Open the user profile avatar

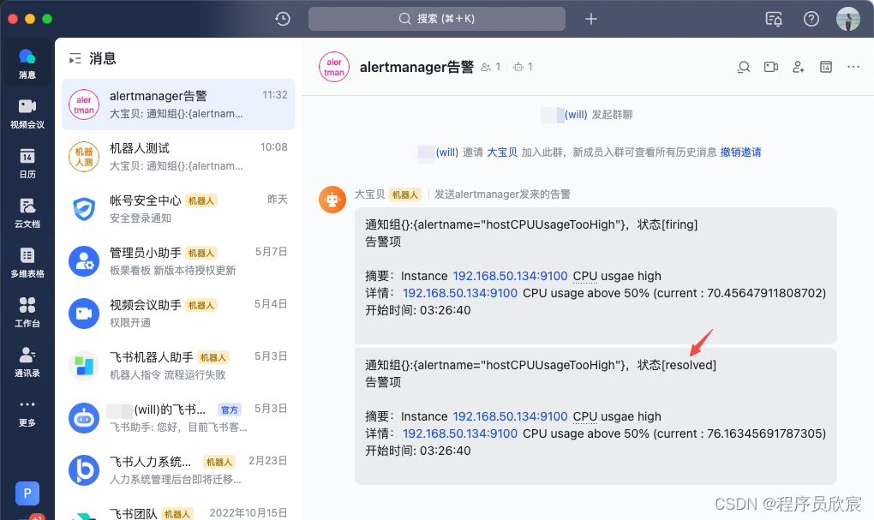[x=847, y=18]
